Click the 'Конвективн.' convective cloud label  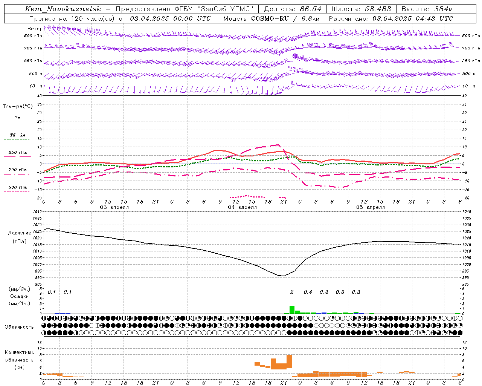pyautogui.click(x=19, y=352)
